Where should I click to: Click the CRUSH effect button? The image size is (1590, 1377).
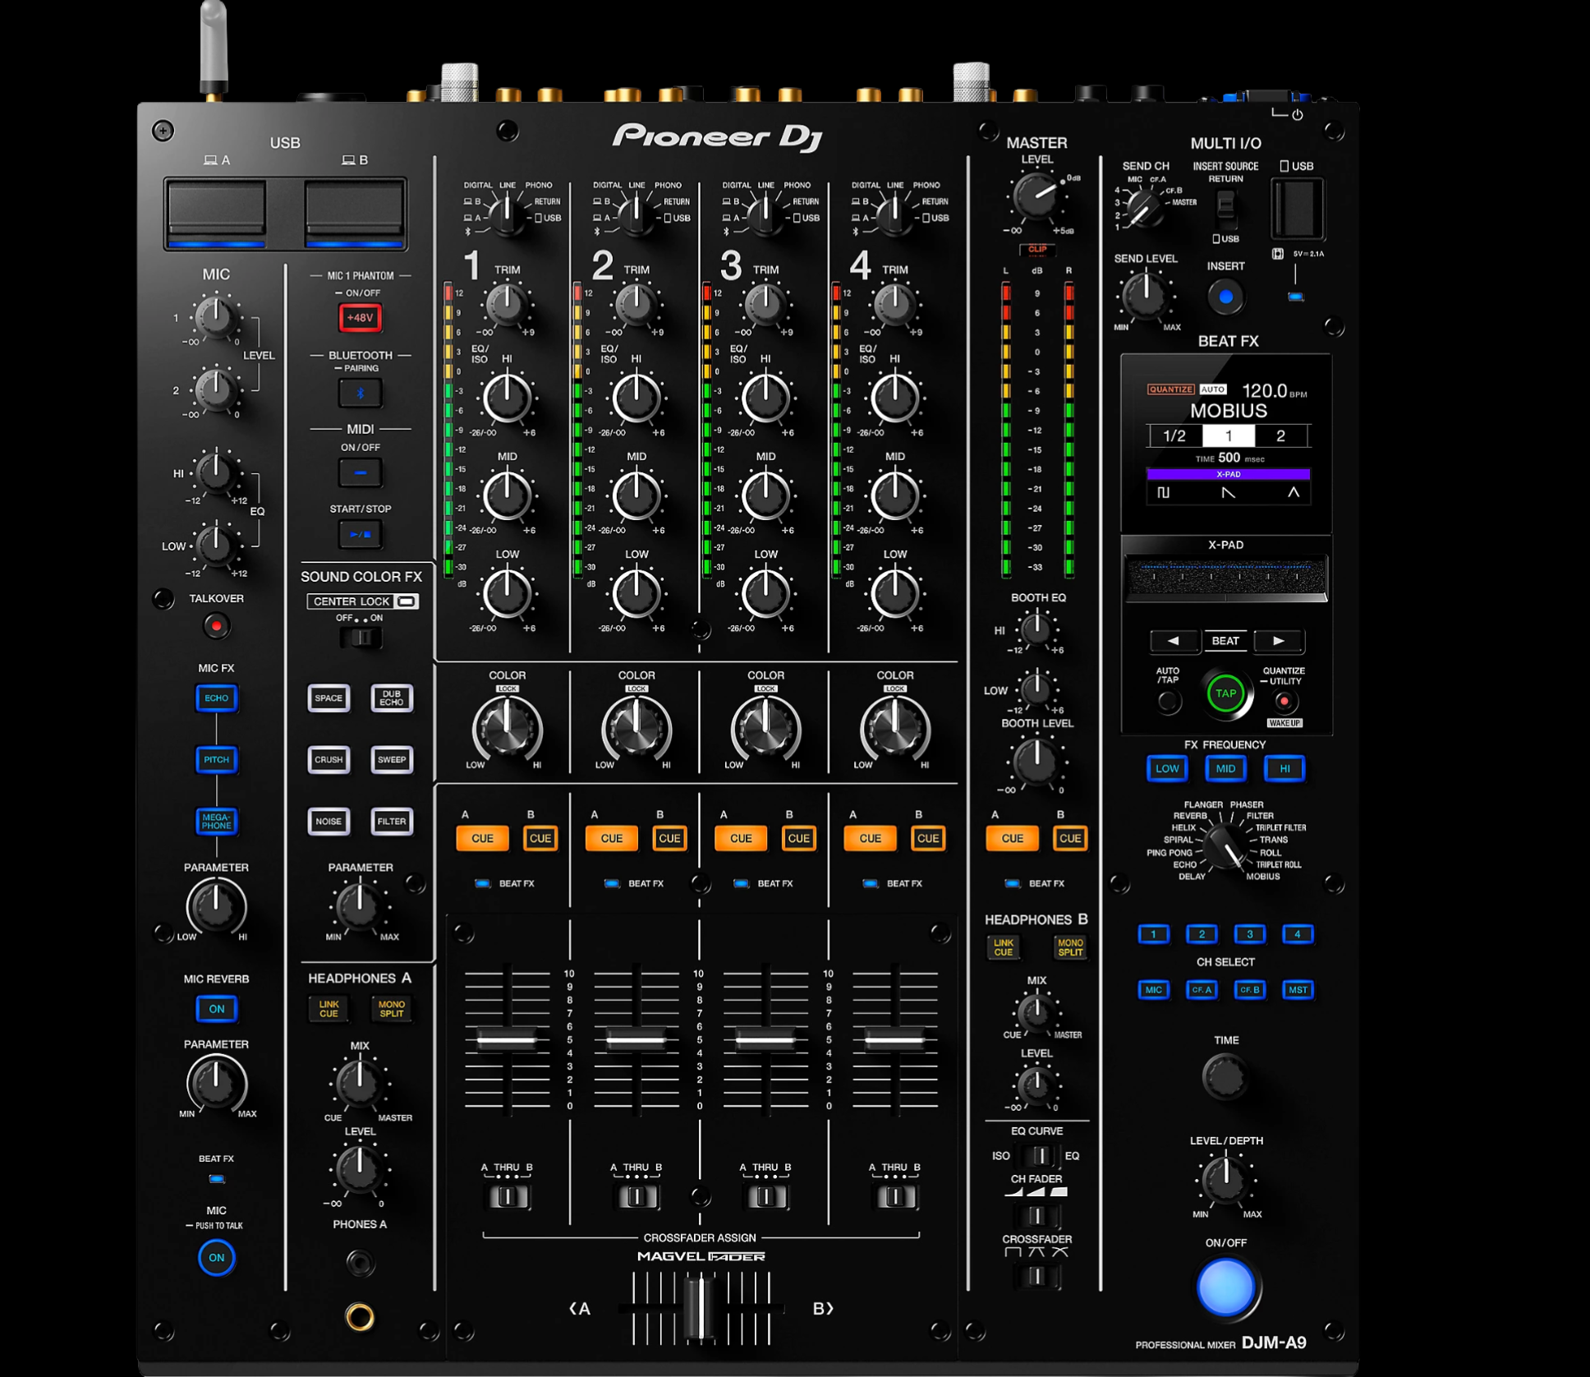point(329,760)
